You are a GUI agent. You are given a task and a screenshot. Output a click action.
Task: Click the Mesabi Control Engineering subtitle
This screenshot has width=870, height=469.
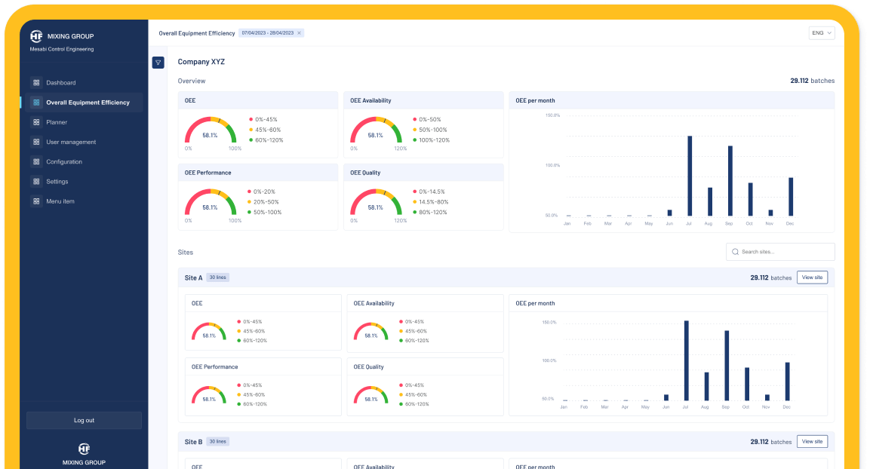tap(62, 49)
